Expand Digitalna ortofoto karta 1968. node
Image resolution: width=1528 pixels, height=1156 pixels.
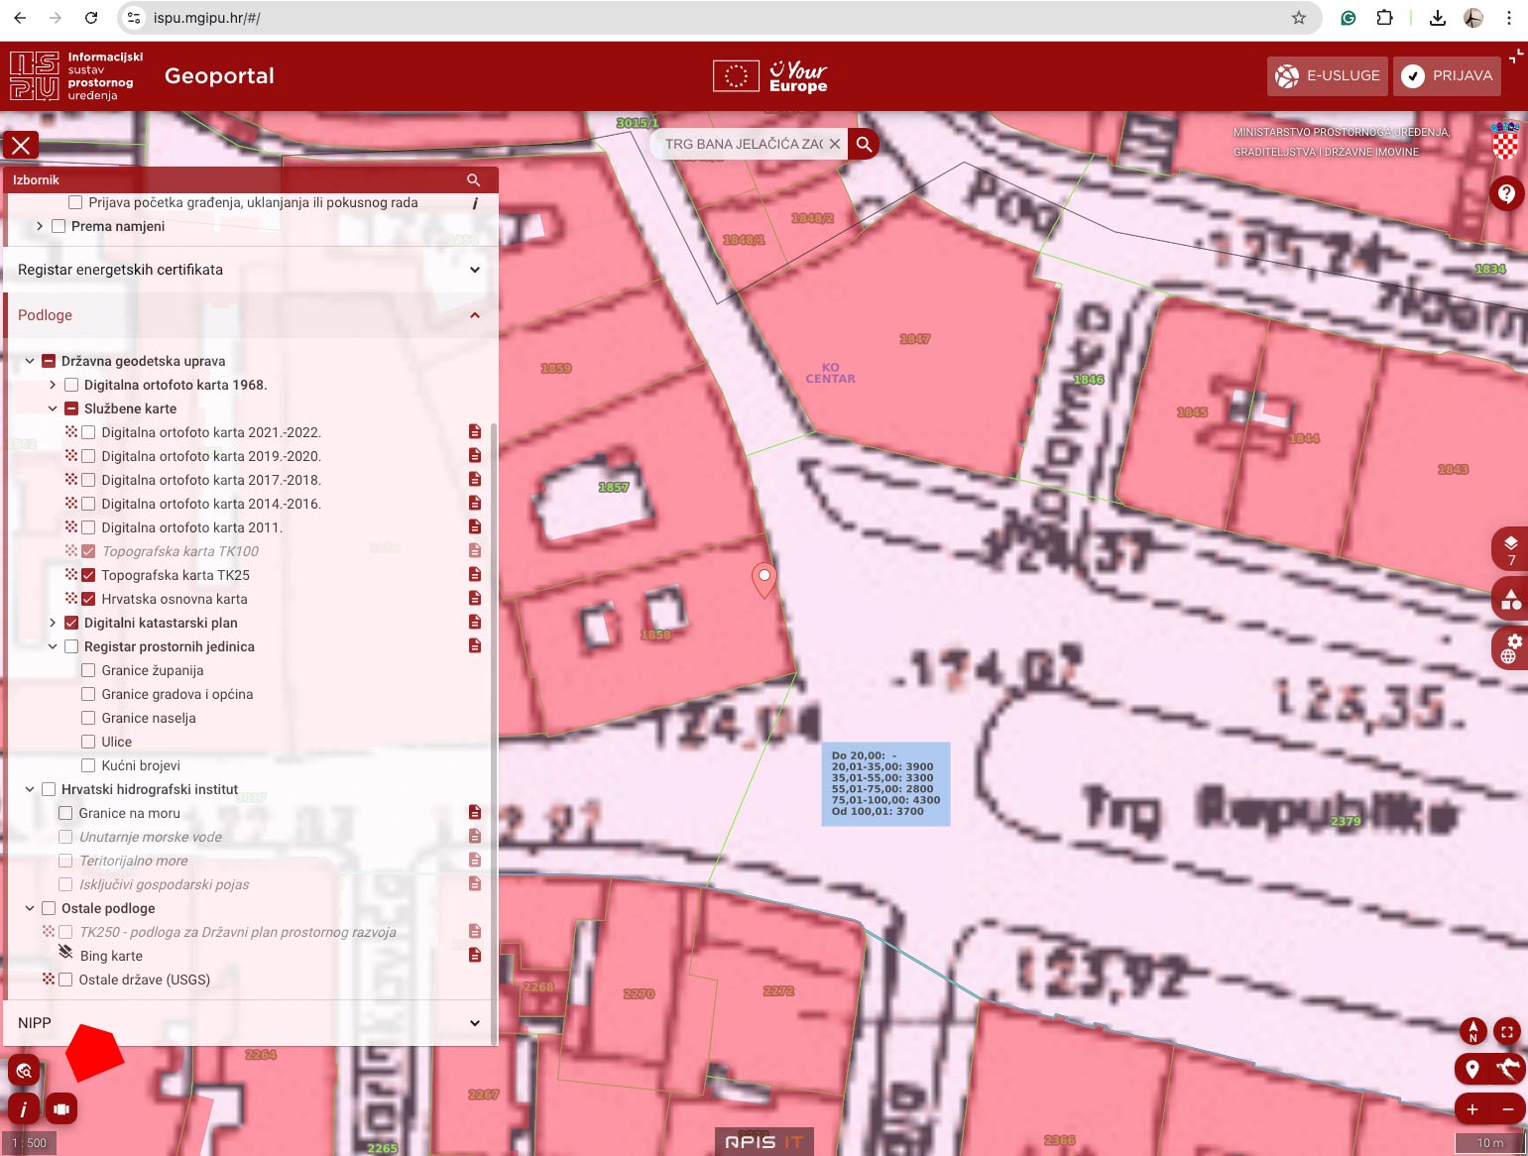pos(53,385)
